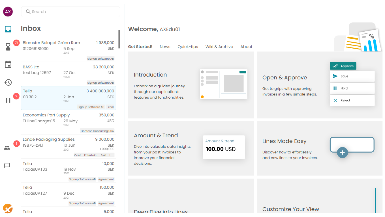Click the red 1 notification badge

16,144
